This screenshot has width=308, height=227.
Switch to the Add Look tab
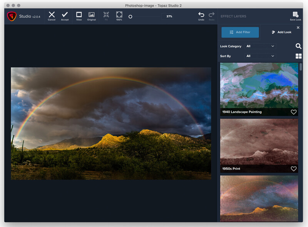click(281, 32)
